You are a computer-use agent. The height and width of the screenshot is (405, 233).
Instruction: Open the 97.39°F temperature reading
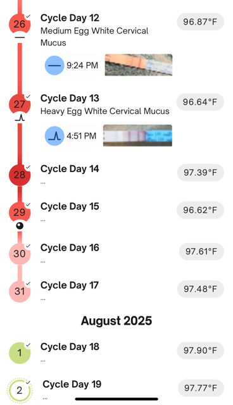[201, 172]
